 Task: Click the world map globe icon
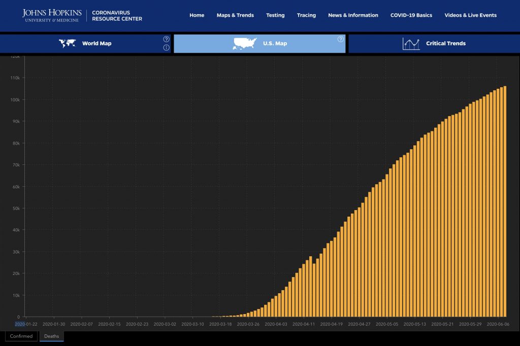pyautogui.click(x=67, y=44)
